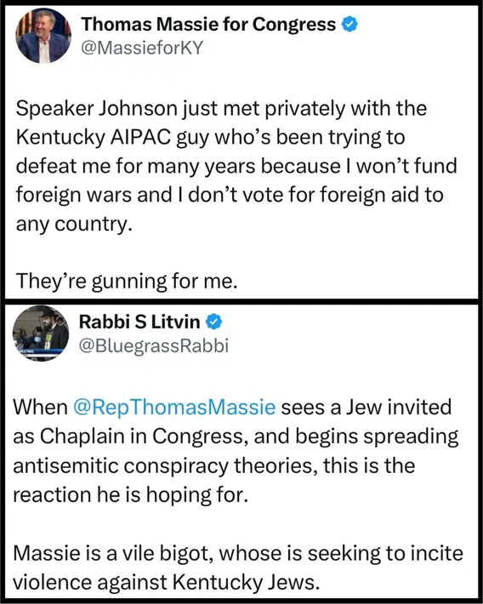Open Thomas Massie's profile picture
The height and width of the screenshot is (604, 483).
tap(43, 36)
